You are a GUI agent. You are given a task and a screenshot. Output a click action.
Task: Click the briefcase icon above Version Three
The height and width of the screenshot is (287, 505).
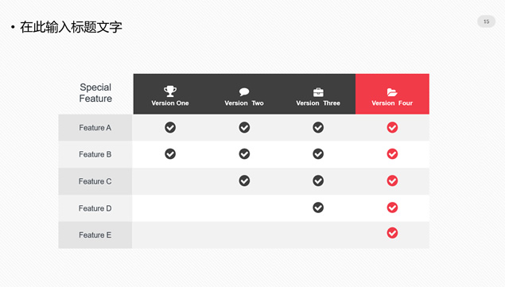pos(318,92)
